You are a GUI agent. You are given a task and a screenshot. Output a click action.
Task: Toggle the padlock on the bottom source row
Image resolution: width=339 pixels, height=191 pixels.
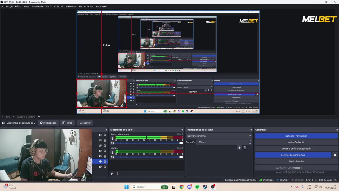click(x=105, y=167)
